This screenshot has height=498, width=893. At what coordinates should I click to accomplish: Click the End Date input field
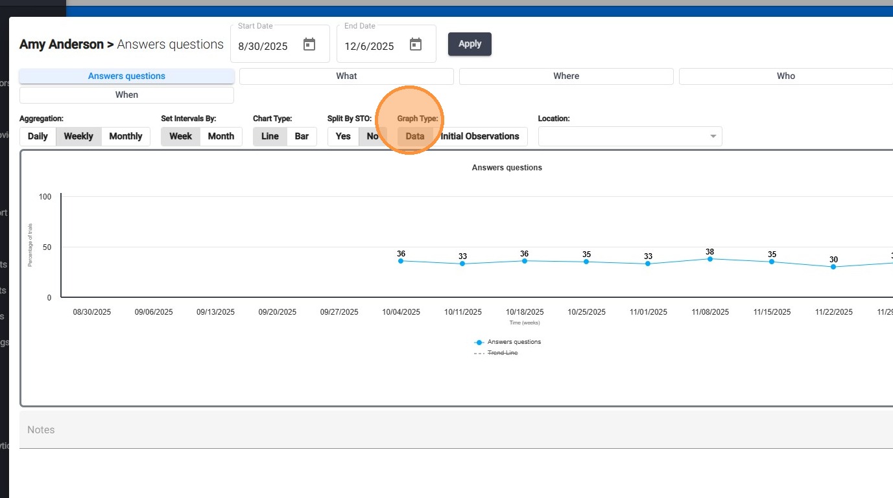(x=370, y=46)
